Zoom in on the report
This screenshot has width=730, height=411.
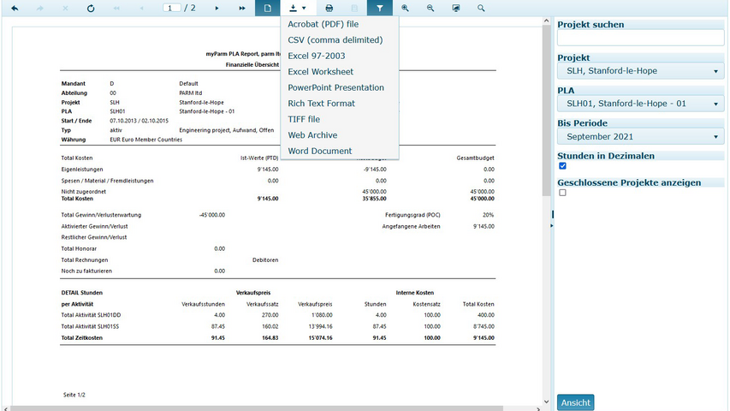point(405,8)
